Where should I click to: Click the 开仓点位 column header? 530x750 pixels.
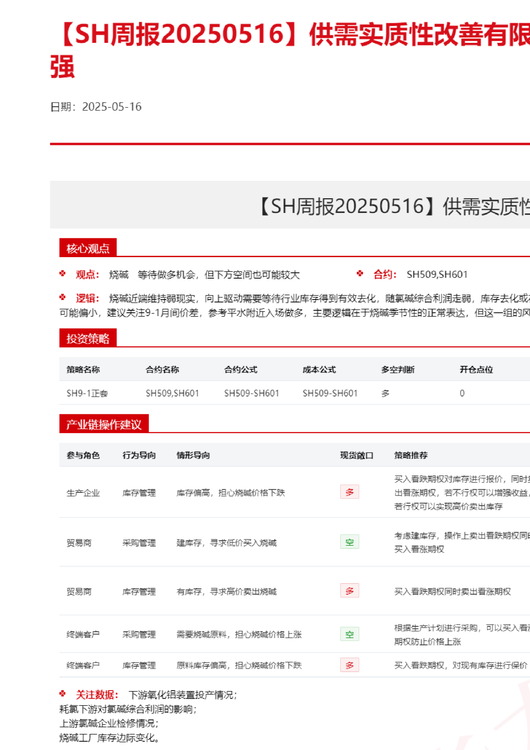click(x=476, y=370)
